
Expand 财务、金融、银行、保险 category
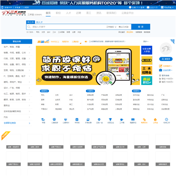17,65
